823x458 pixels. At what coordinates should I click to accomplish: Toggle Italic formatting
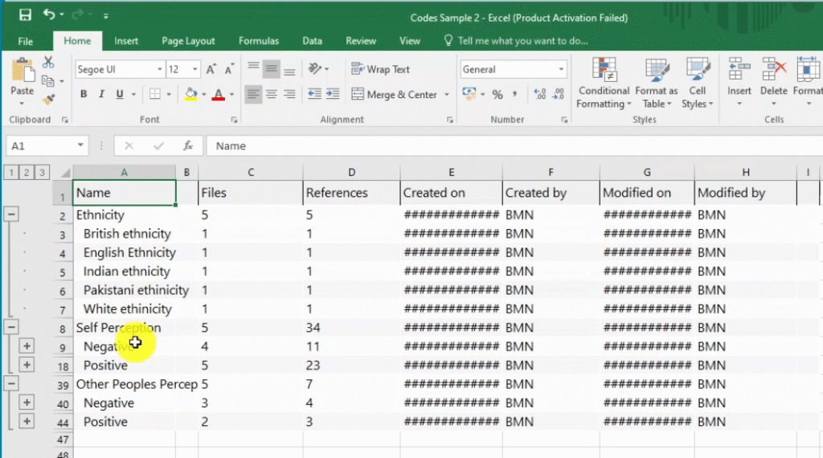(x=102, y=95)
